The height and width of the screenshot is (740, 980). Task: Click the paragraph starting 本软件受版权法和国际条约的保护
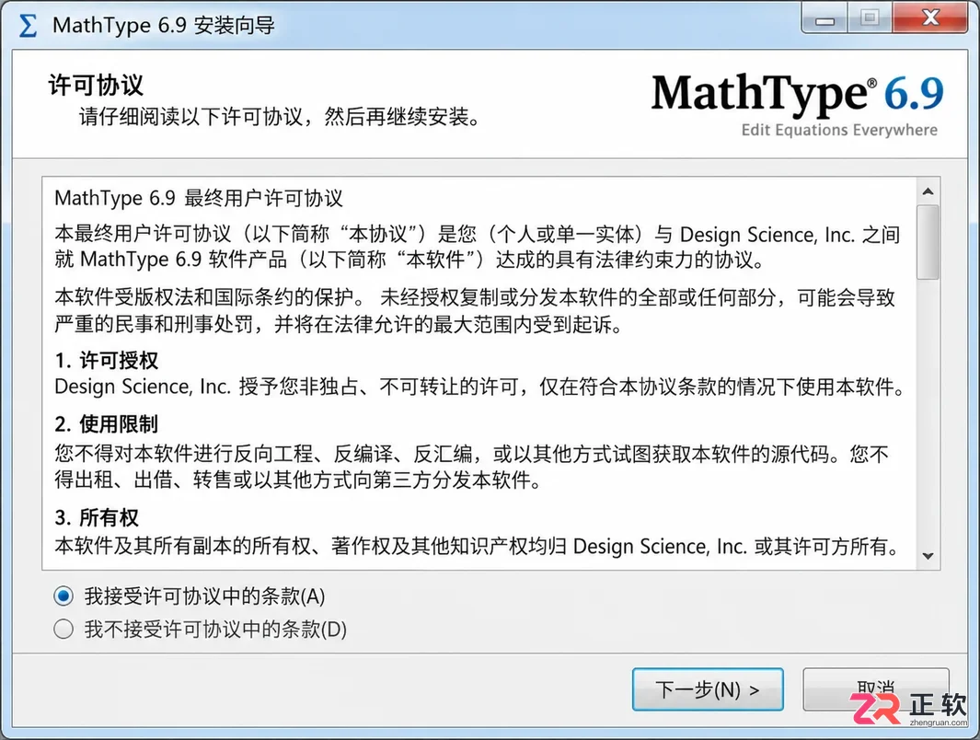[x=475, y=310]
